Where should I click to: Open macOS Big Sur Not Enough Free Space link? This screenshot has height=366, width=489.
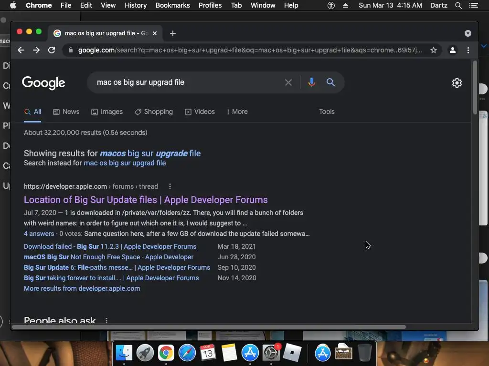(108, 257)
